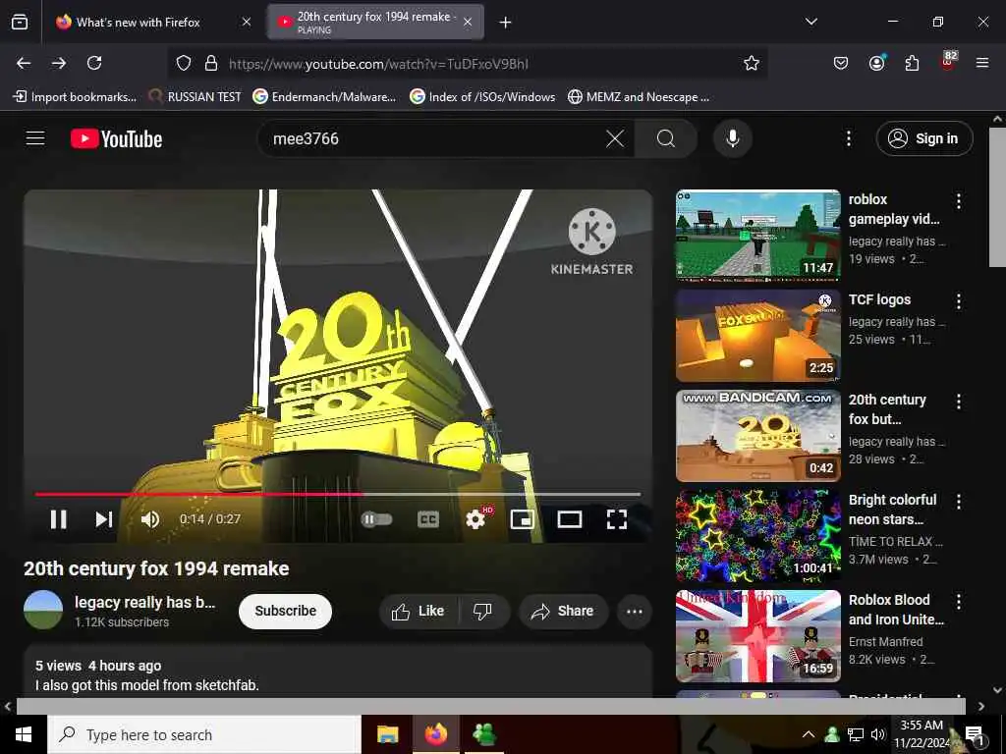
Task: Share the video
Action: pos(563,611)
